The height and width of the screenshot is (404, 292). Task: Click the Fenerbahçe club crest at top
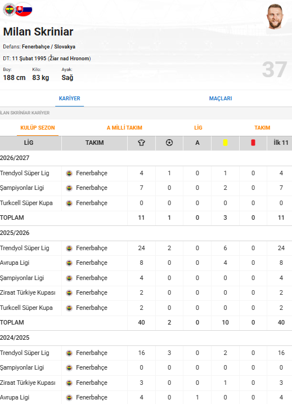(9, 10)
